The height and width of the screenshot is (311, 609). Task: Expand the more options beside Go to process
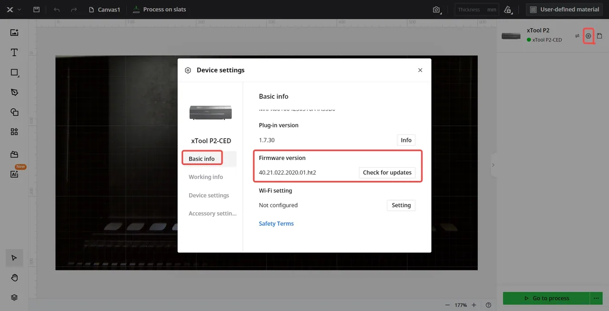point(596,298)
